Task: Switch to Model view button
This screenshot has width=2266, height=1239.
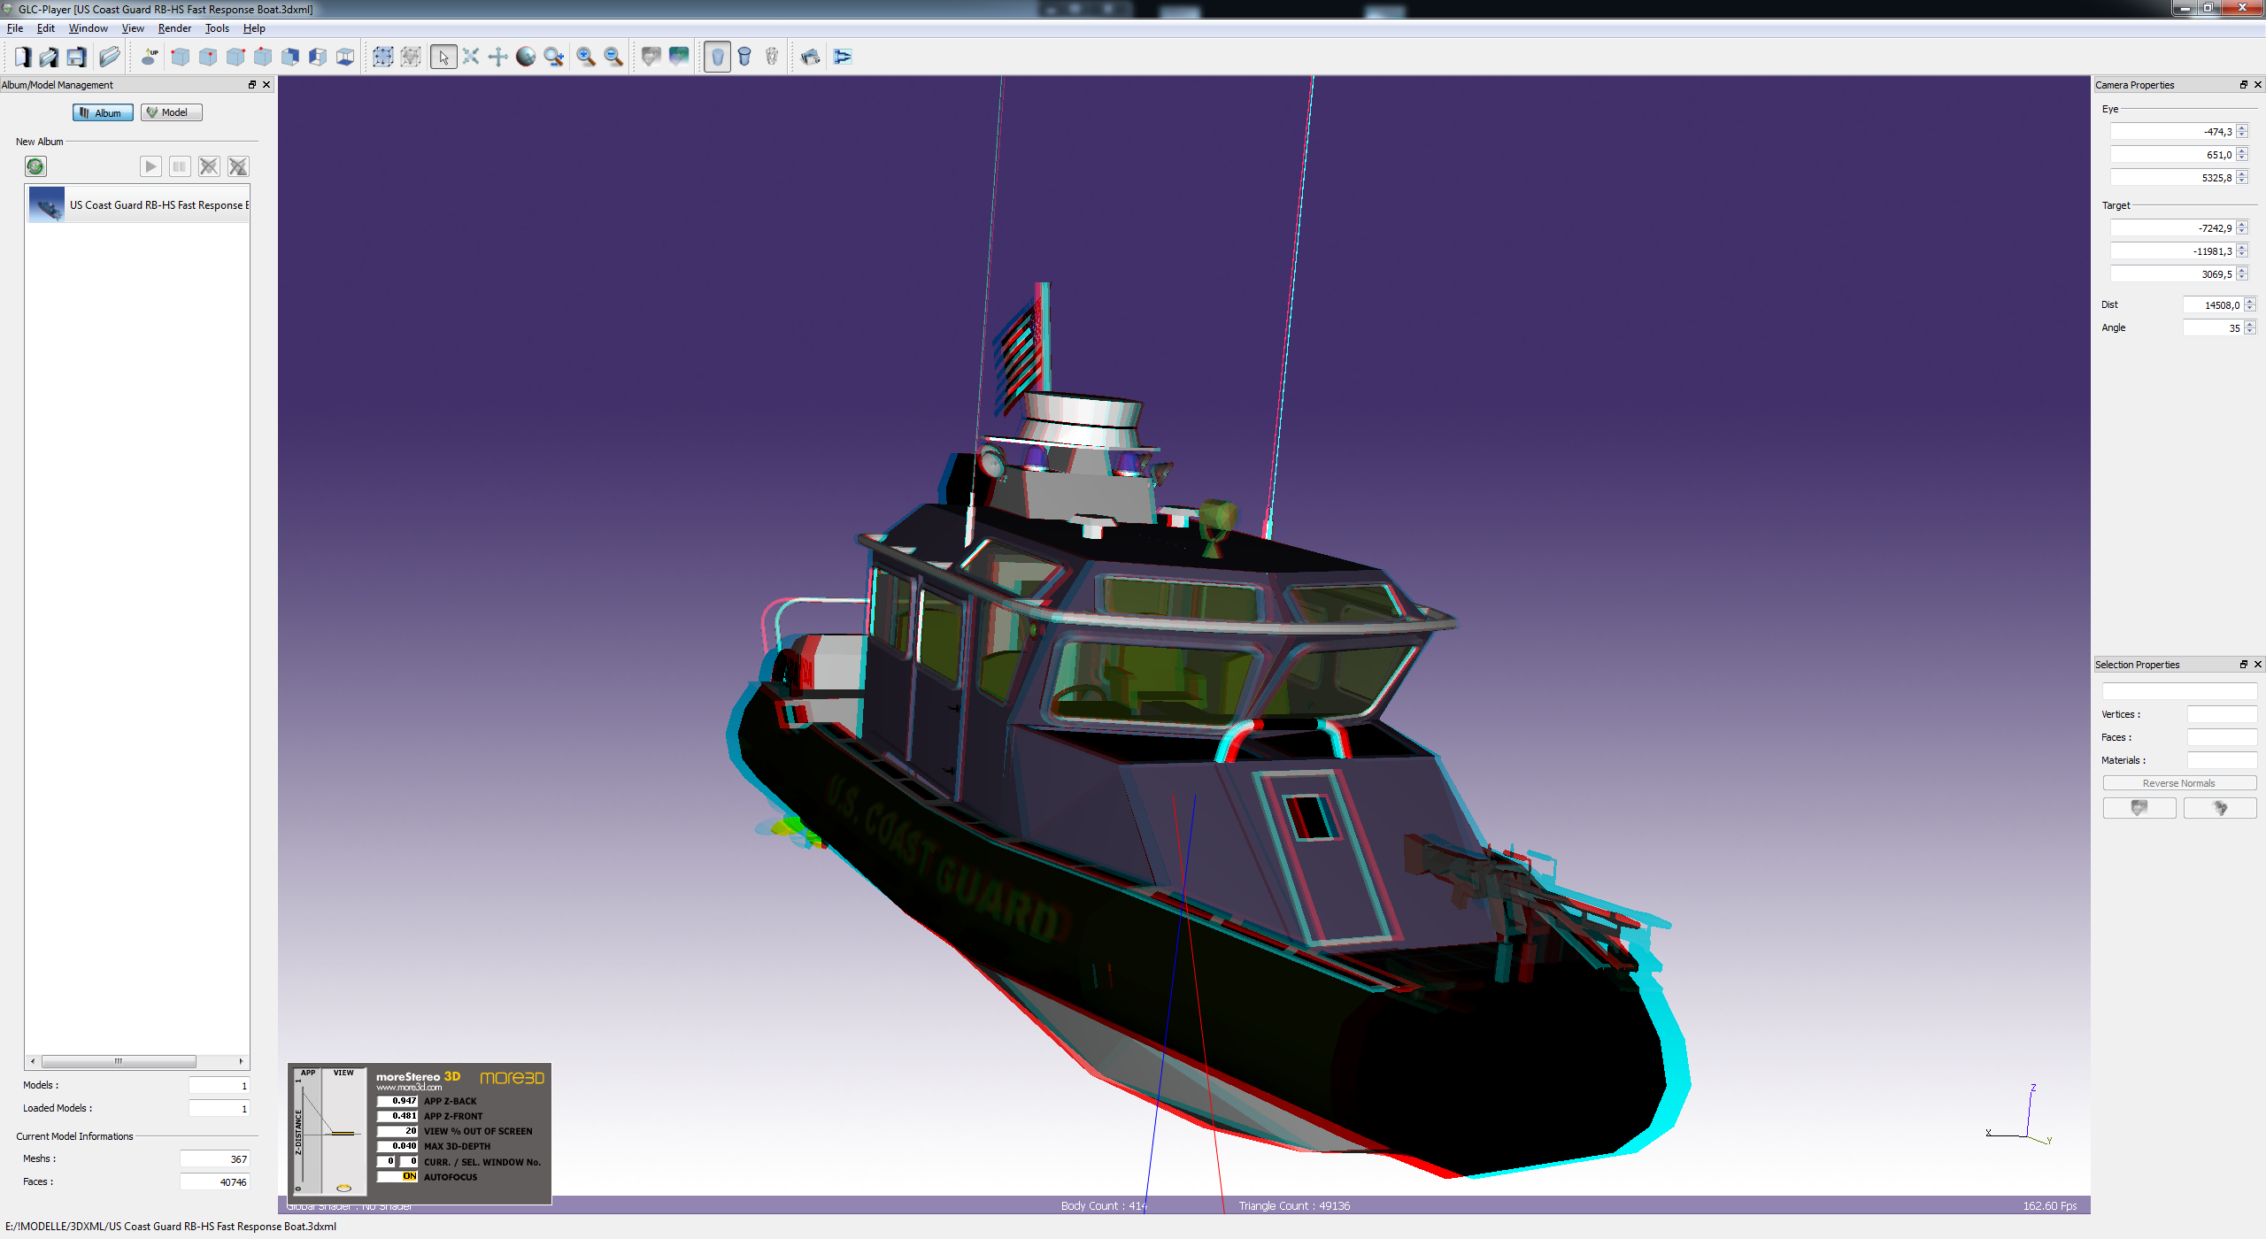Action: pos(172,112)
